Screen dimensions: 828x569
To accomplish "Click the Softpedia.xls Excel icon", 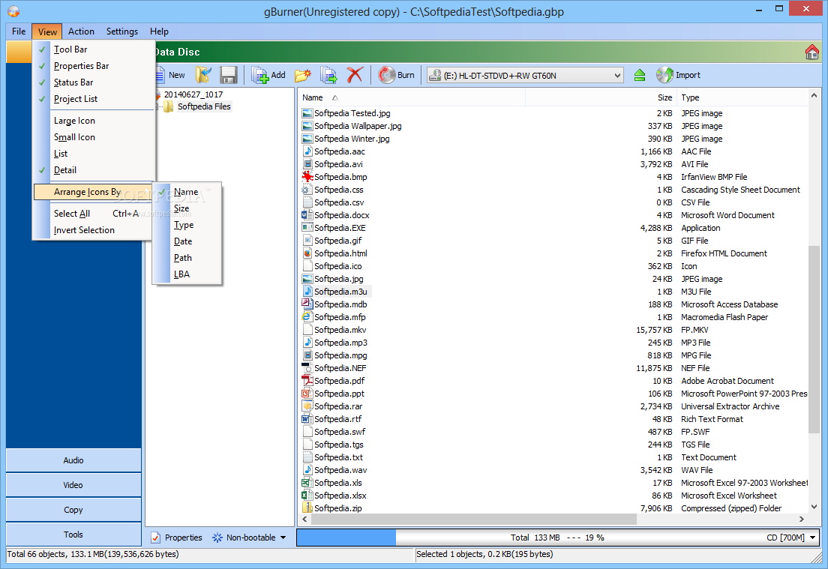I will (307, 483).
